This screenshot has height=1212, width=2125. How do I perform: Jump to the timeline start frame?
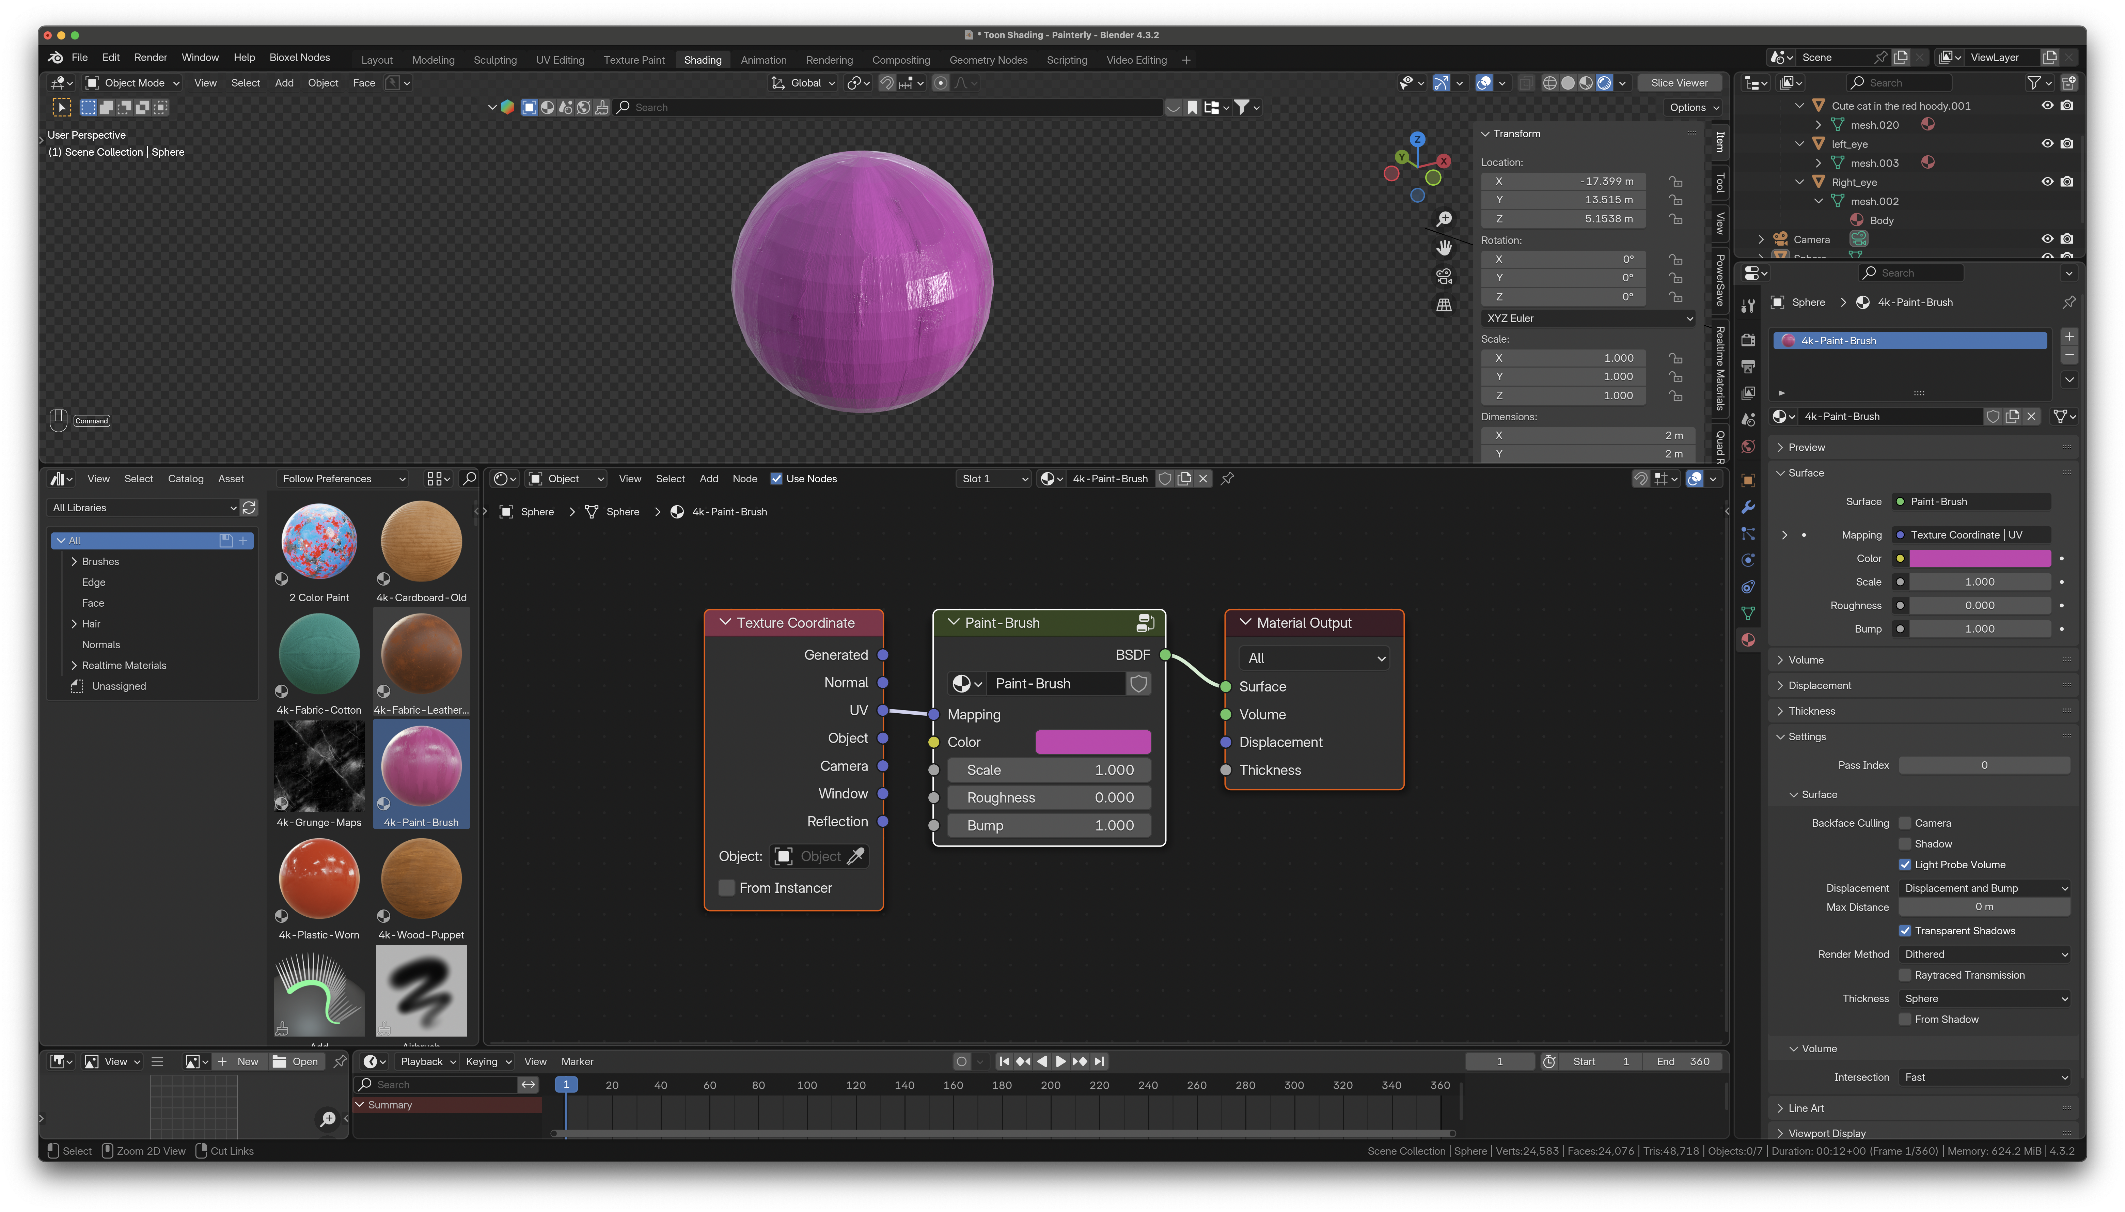click(1004, 1061)
